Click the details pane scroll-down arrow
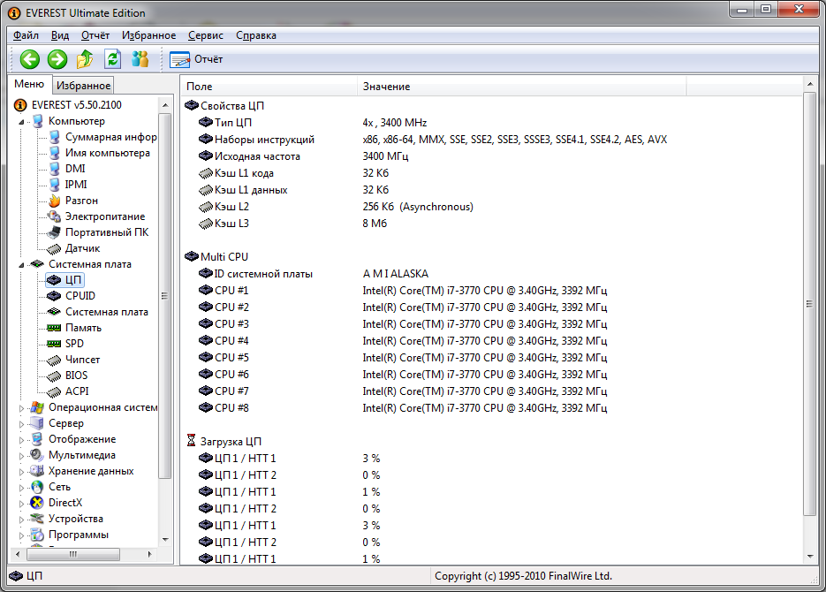This screenshot has height=592, width=826. 810,557
